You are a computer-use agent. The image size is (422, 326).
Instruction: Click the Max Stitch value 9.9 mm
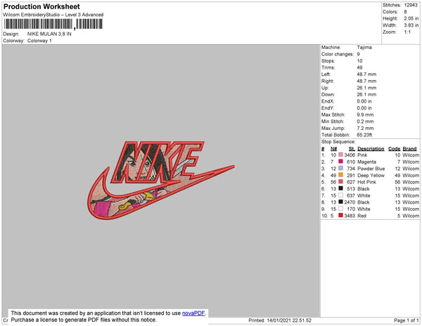pyautogui.click(x=365, y=115)
